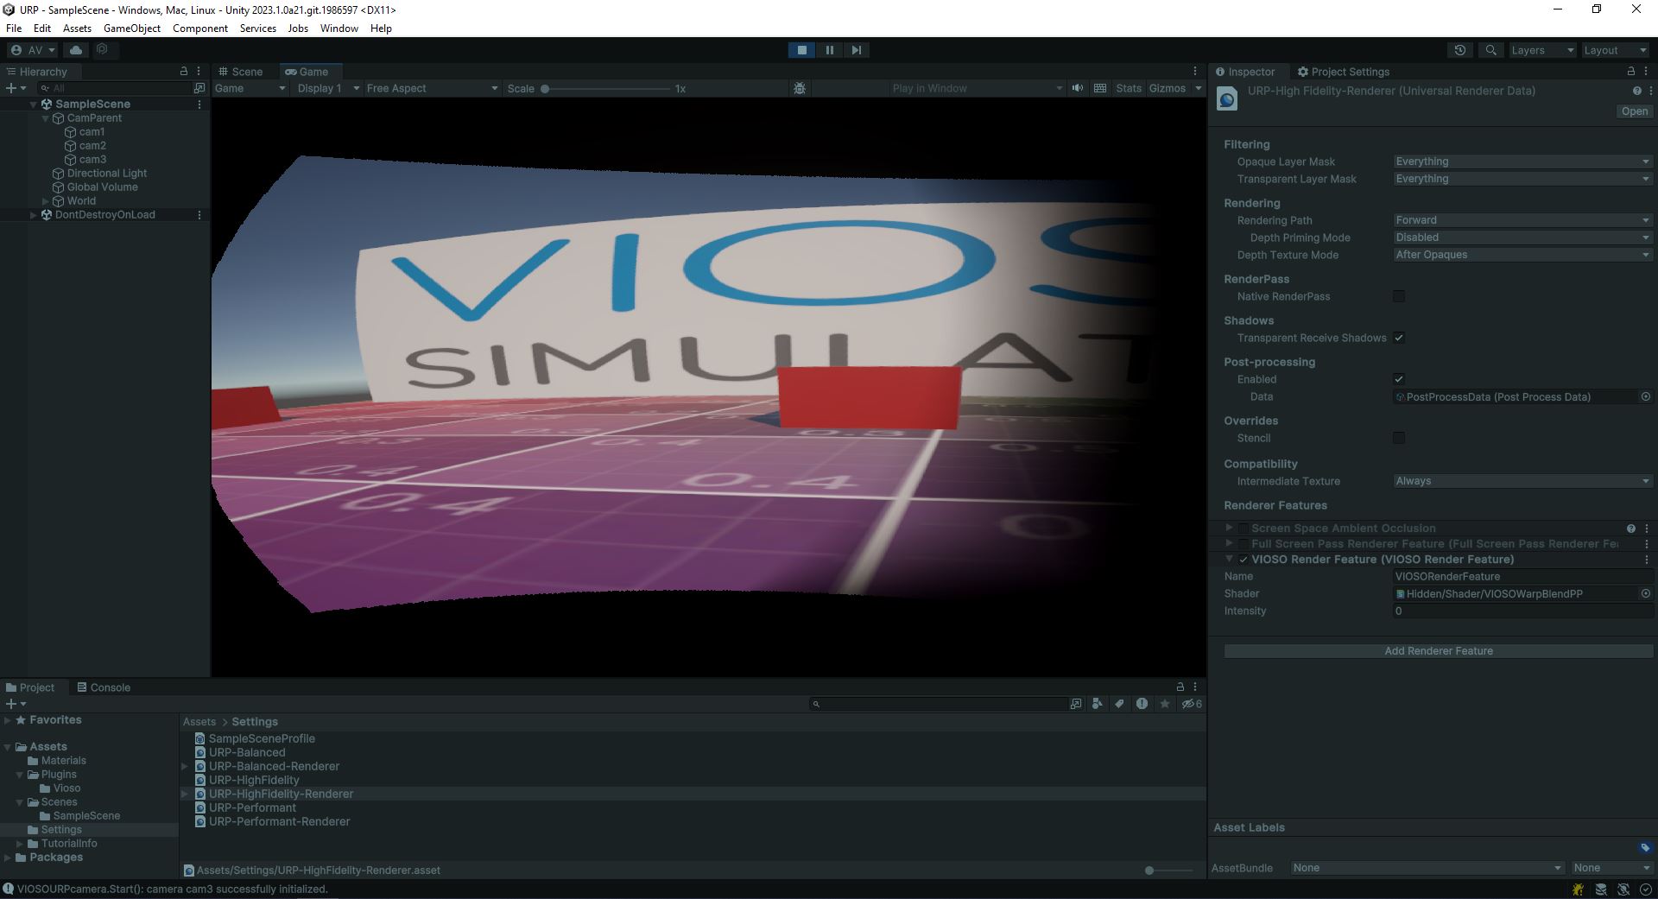Enable Stencil override checkbox

point(1399,438)
